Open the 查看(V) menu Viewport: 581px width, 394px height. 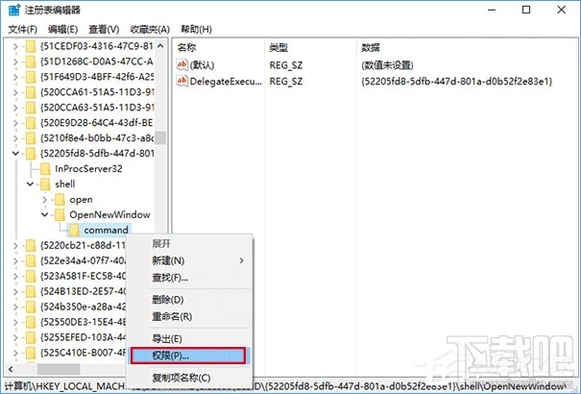tap(104, 29)
